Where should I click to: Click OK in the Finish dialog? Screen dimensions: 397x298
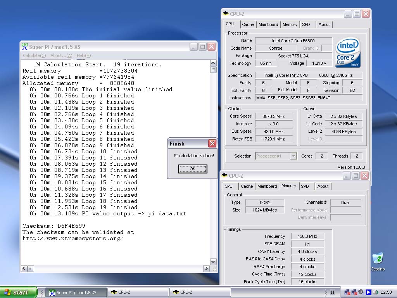click(x=193, y=169)
